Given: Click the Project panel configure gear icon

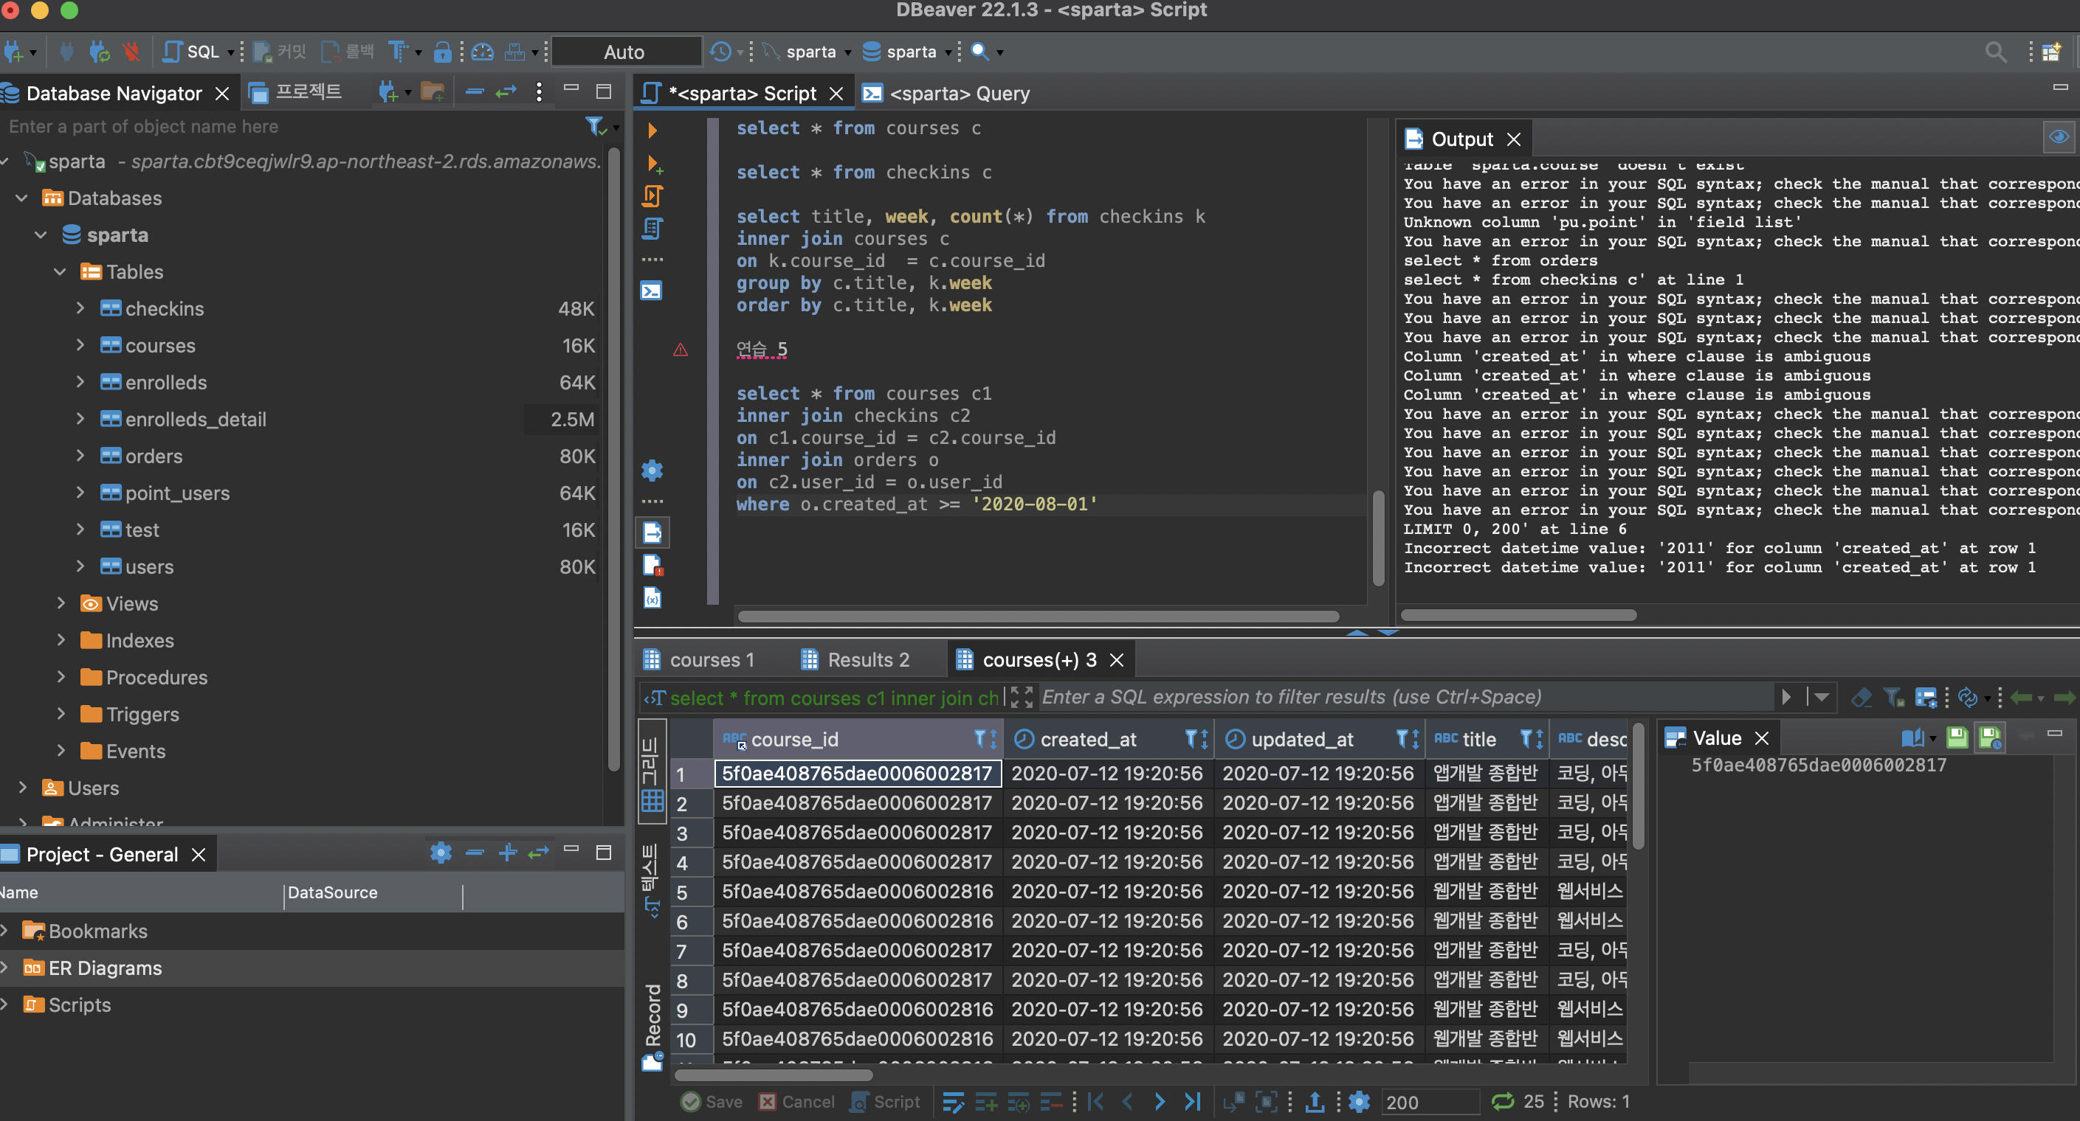Looking at the screenshot, I should tap(441, 853).
